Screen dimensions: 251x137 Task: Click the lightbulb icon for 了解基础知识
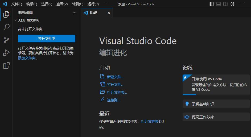(x=187, y=104)
